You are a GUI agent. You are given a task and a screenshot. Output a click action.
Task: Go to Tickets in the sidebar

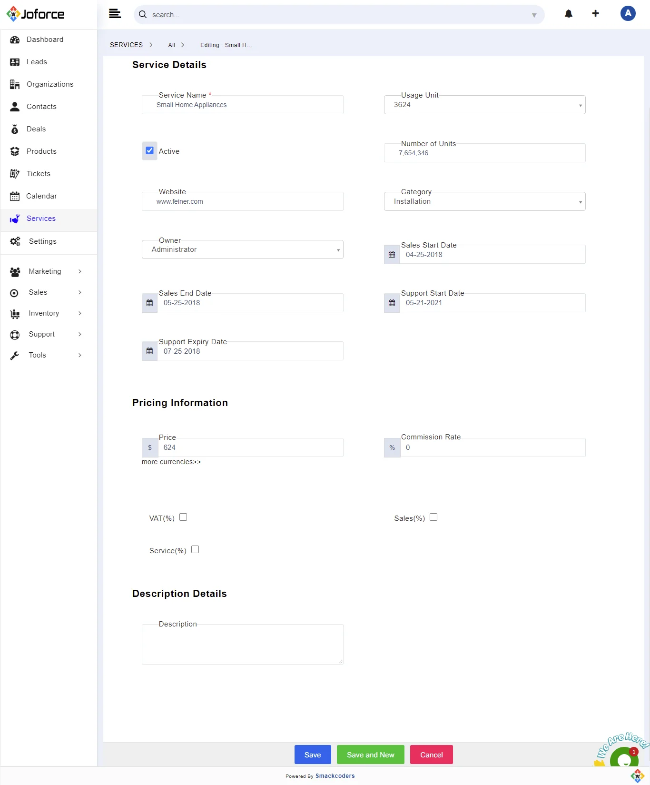[39, 174]
